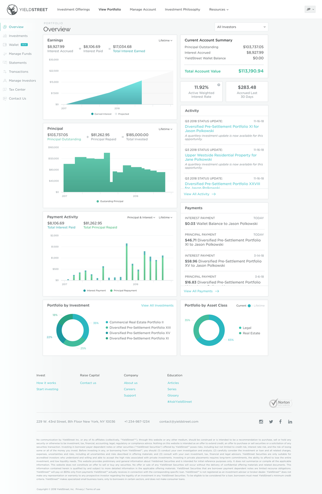Viewport: 322px width, 494px height.
Task: Open the Principal Lifetime dropdown
Action: pos(165,129)
